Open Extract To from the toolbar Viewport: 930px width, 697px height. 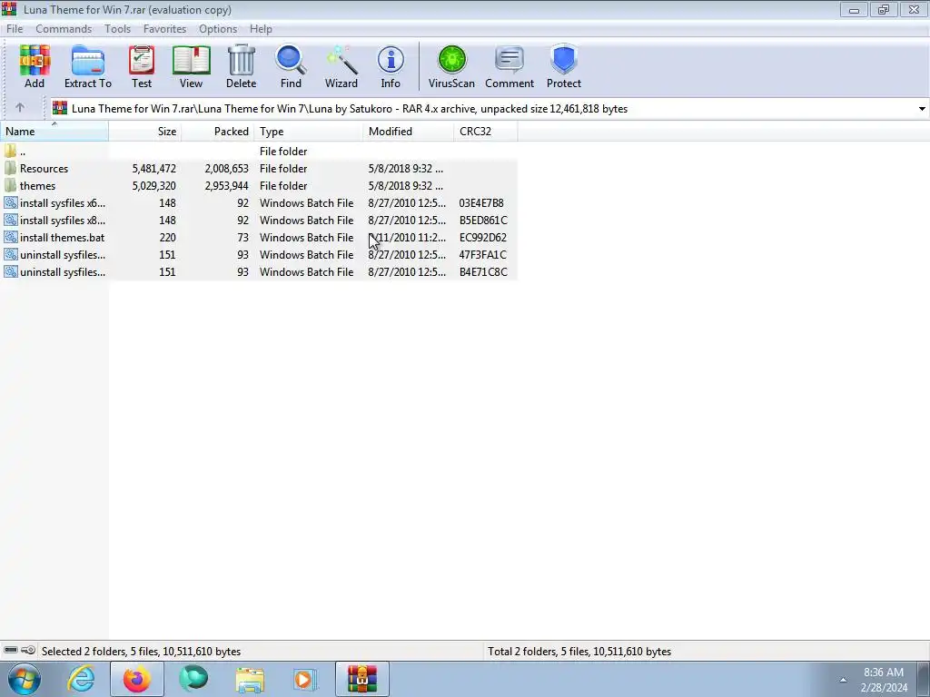pos(88,66)
